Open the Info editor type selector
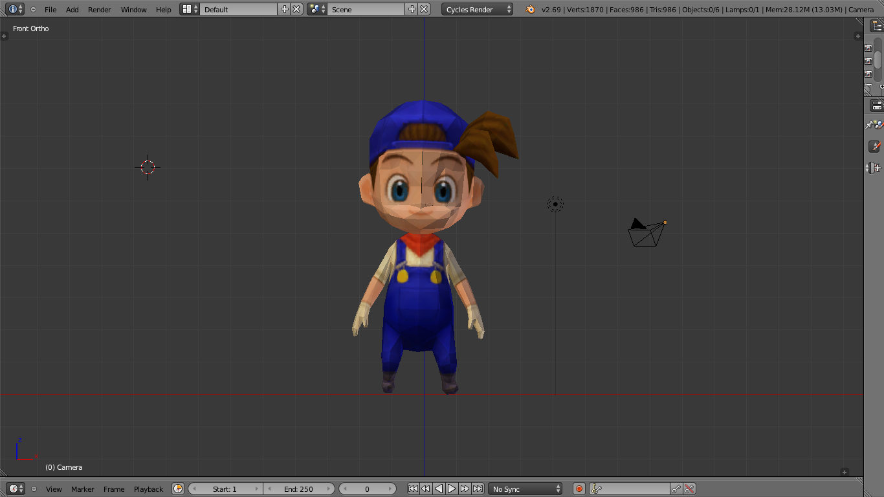 (15, 9)
